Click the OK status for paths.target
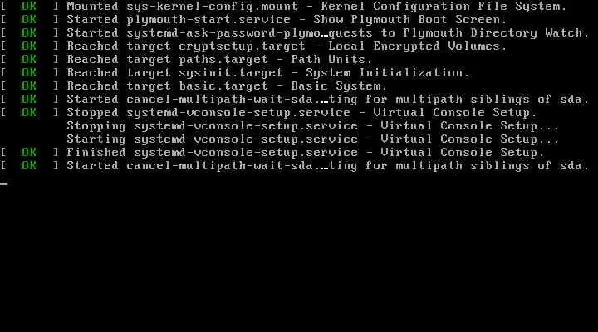 [x=29, y=60]
